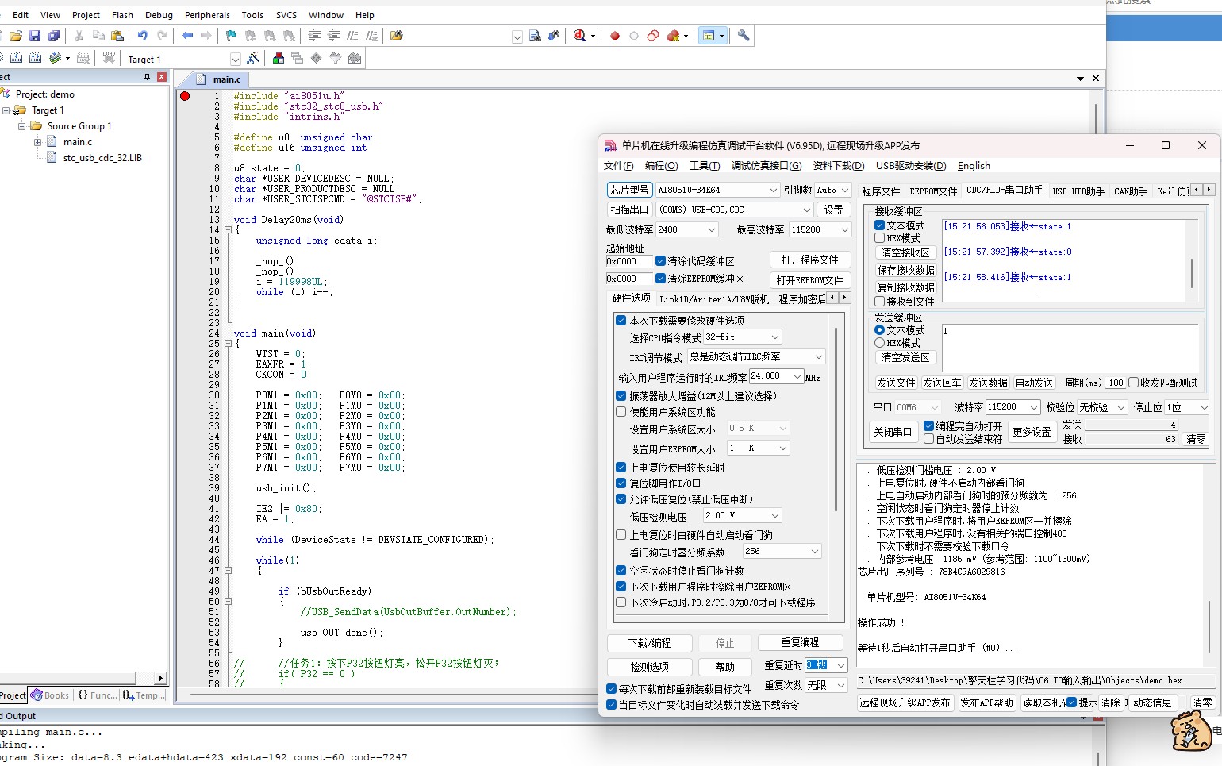Save the current file with the Save icon
The width and height of the screenshot is (1222, 766).
pyautogui.click(x=35, y=36)
